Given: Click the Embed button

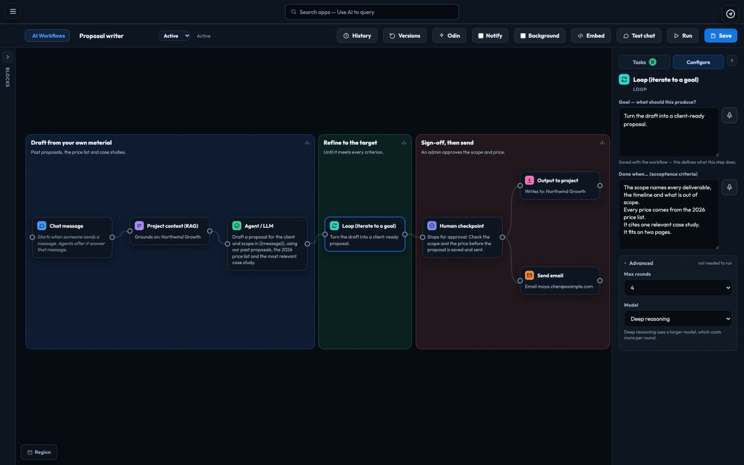Looking at the screenshot, I should pos(591,36).
